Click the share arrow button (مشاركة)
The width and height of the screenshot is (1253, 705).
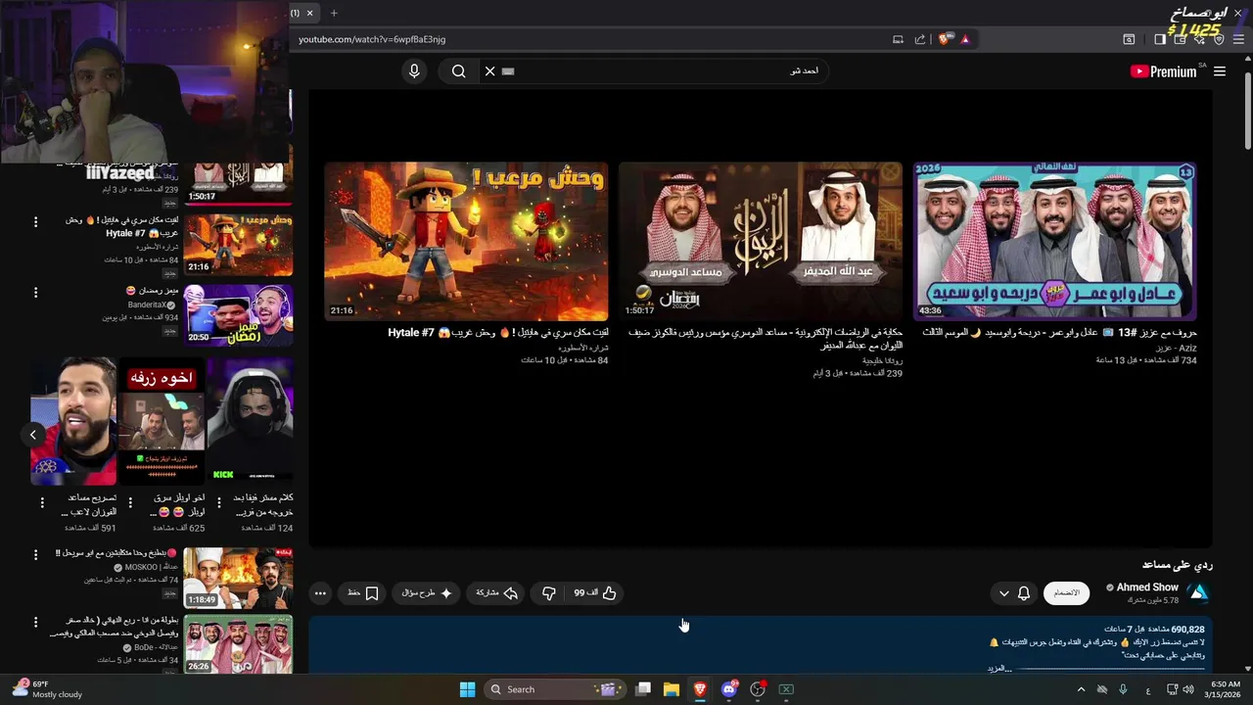[496, 592]
